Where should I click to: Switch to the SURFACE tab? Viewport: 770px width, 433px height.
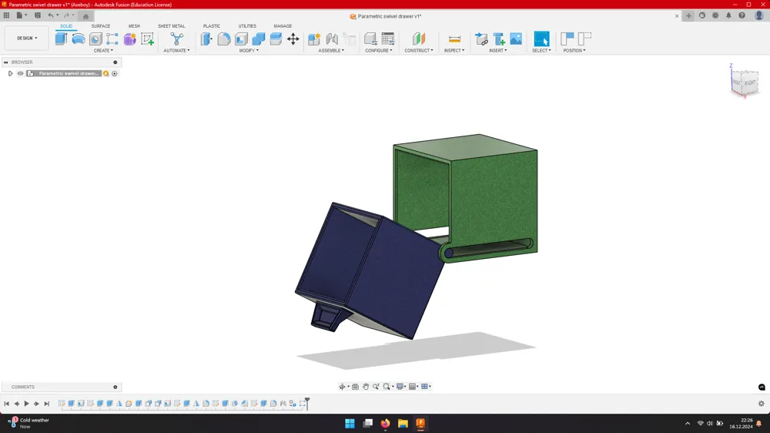coord(101,26)
